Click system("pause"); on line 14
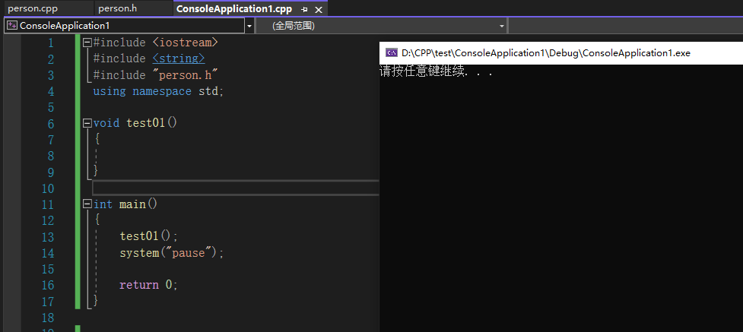This screenshot has height=332, width=743. pyautogui.click(x=171, y=252)
